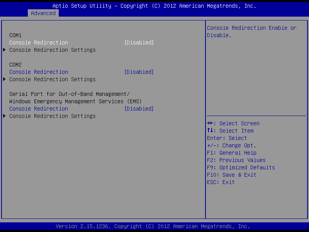Highlight the Console Redirection label under COM1
The image size is (309, 232).
pos(39,43)
